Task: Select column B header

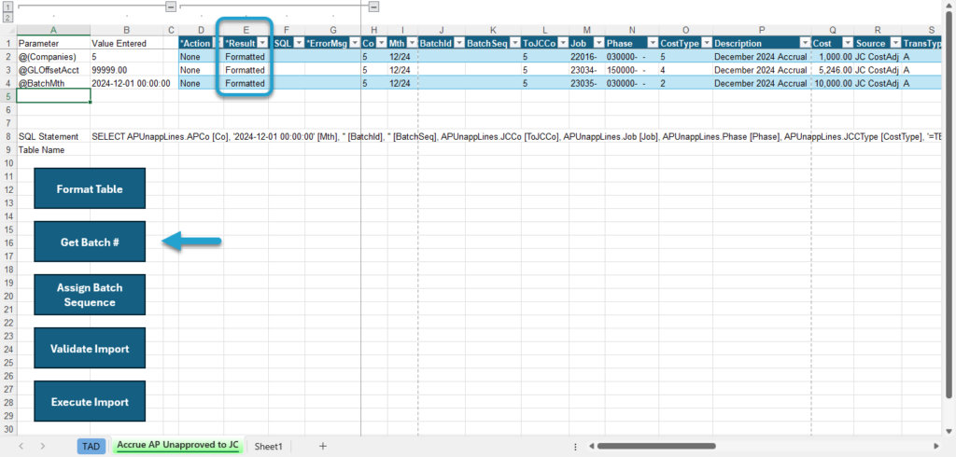Action: (x=126, y=30)
